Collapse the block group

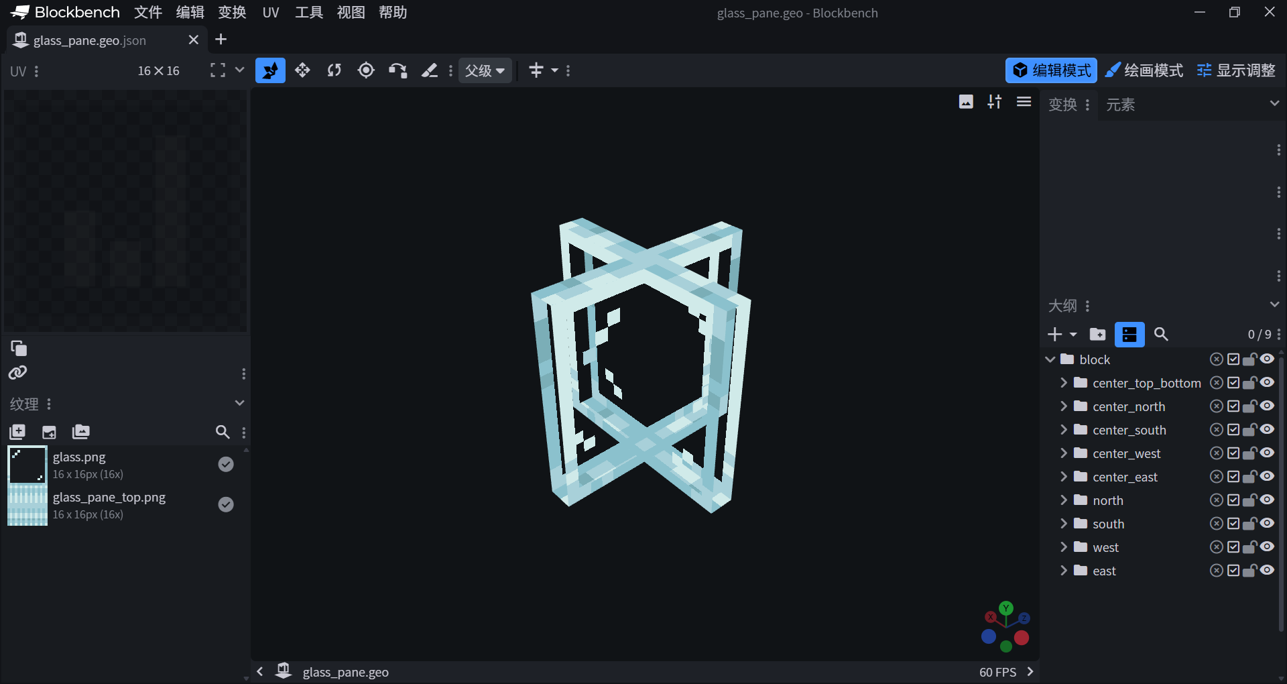[1050, 359]
